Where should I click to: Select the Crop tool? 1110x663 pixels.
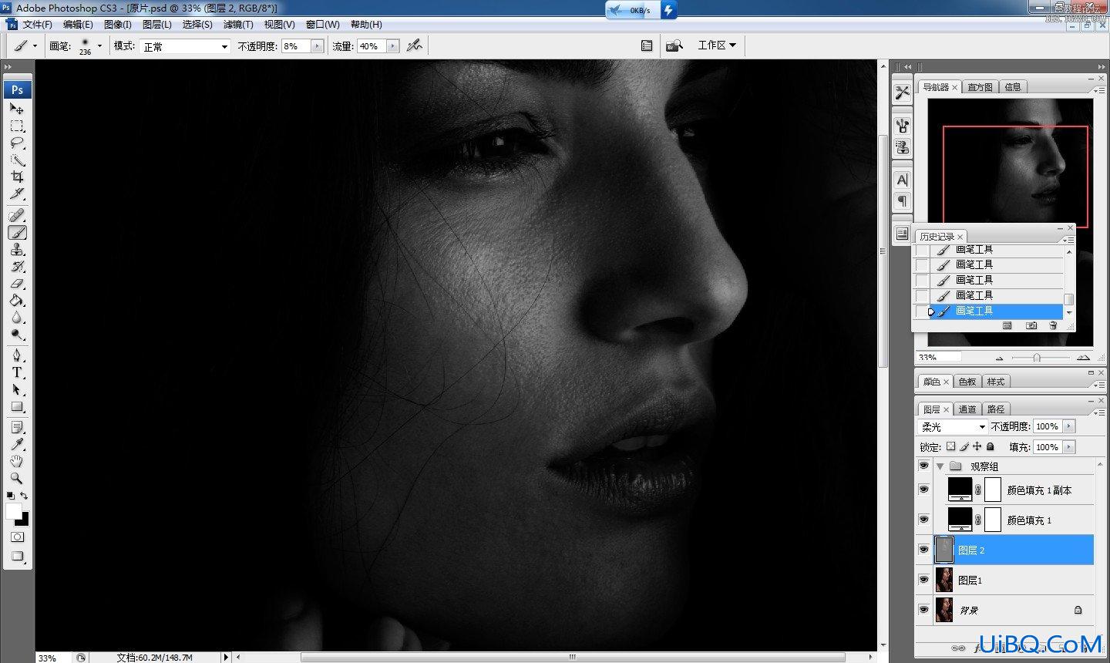pyautogui.click(x=17, y=177)
